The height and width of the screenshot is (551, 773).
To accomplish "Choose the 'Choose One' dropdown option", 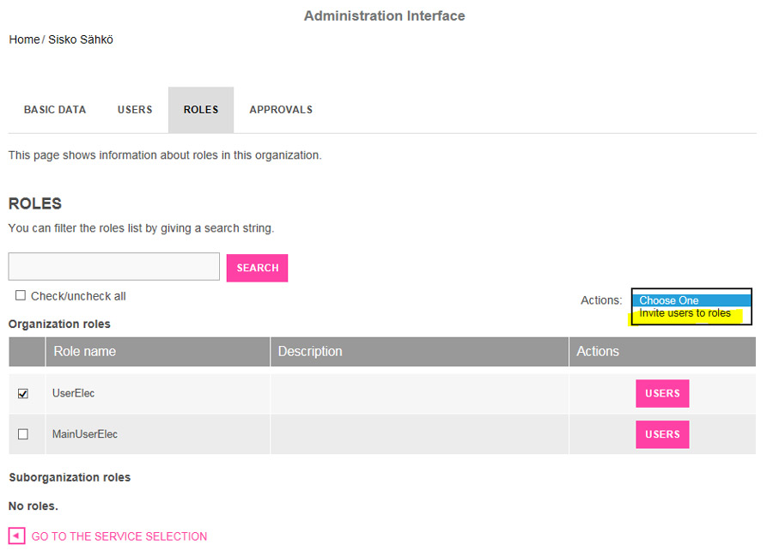I will (x=669, y=300).
